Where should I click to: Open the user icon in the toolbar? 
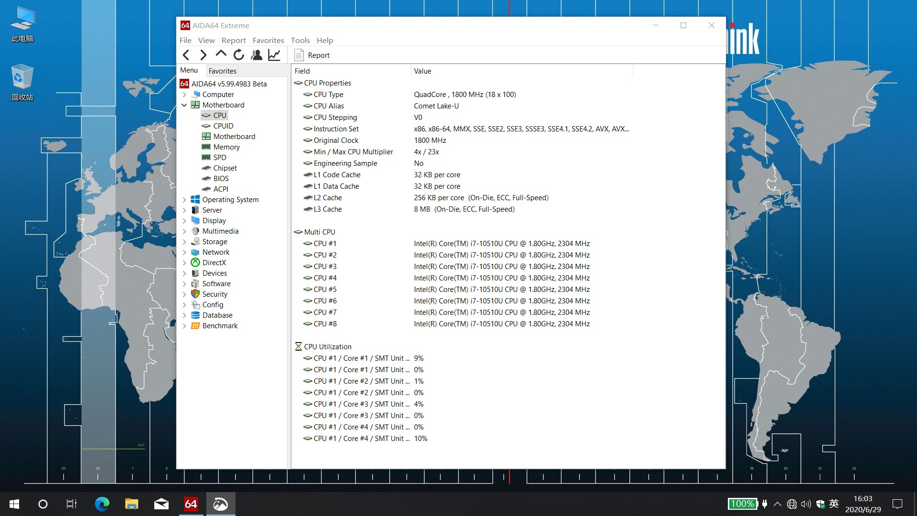256,55
